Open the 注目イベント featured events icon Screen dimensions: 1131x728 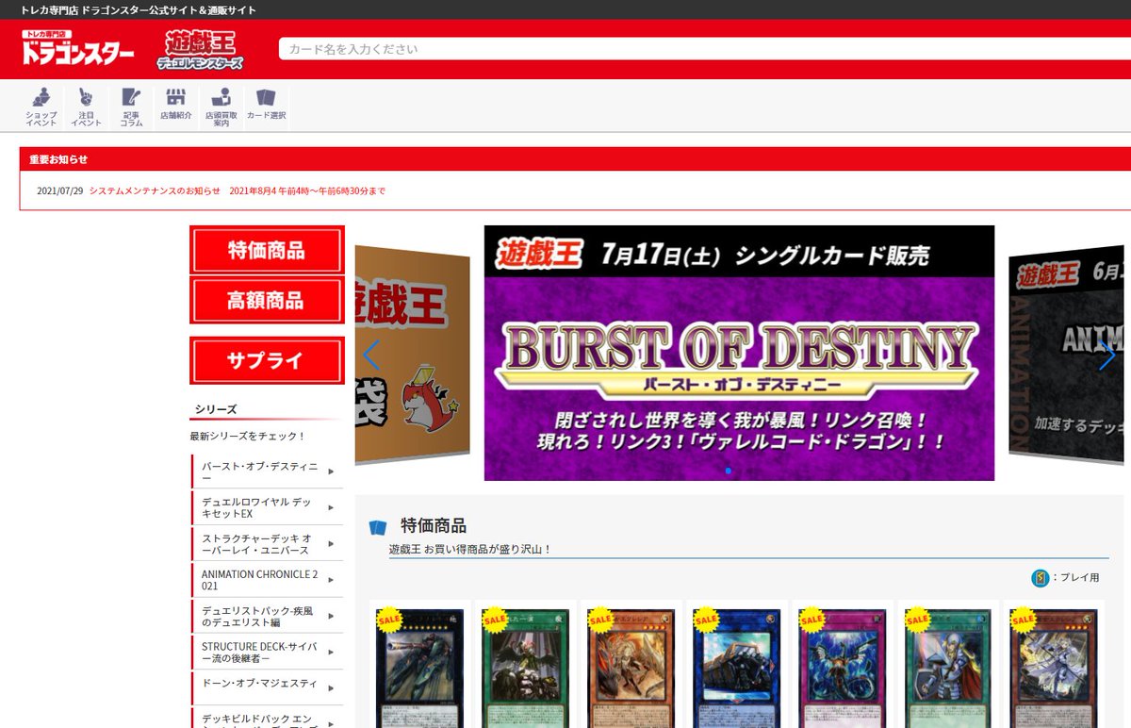point(86,107)
